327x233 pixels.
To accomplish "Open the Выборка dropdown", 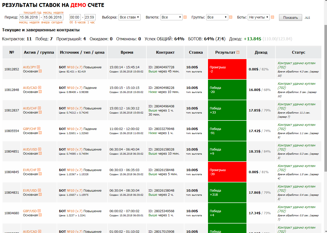I will pyautogui.click(x=130, y=17).
